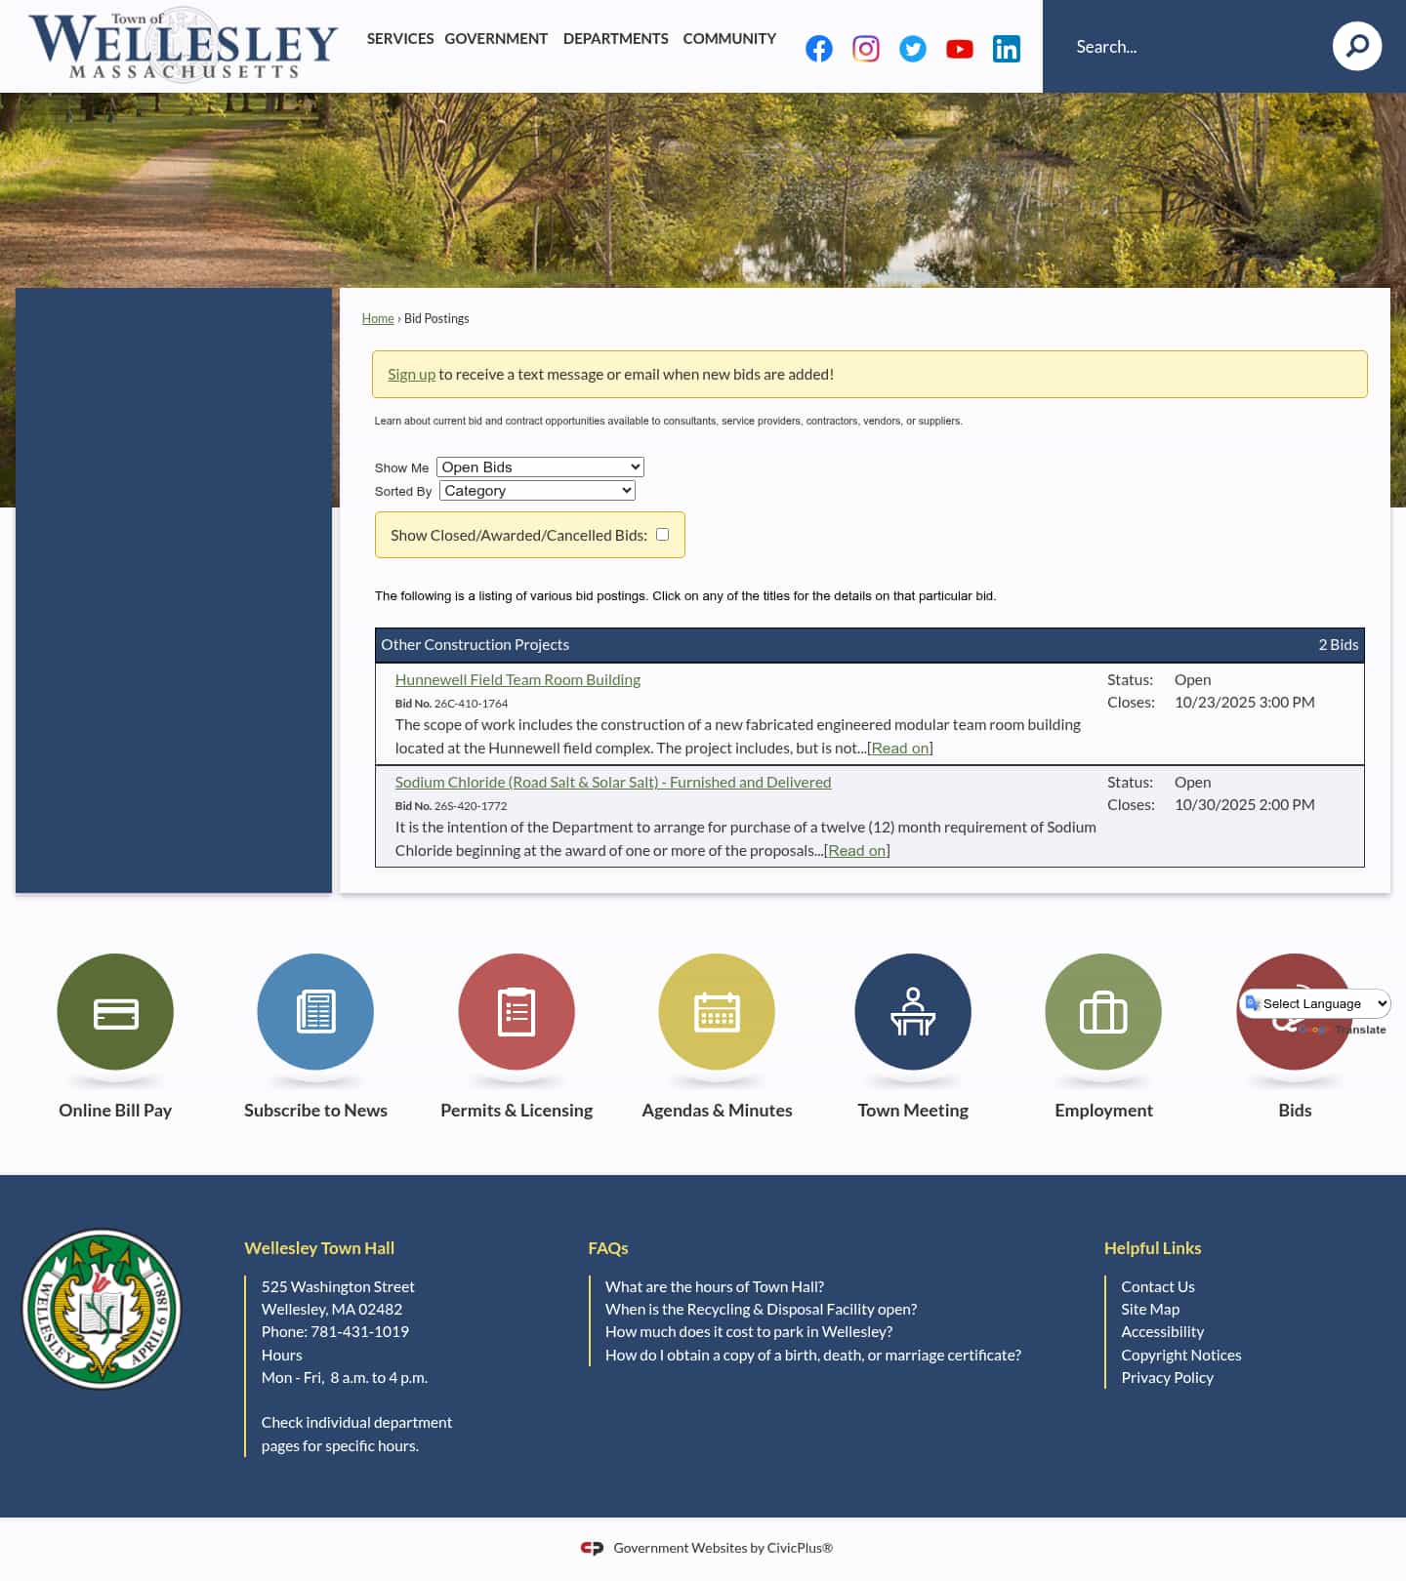Open the Instagram social icon

866,49
